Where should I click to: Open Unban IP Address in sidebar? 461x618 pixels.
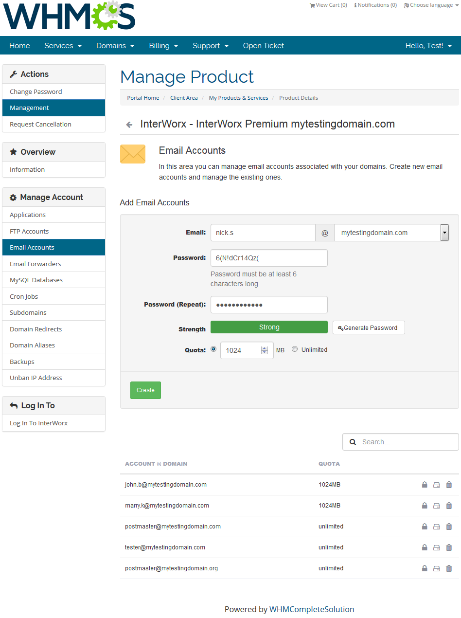click(x=53, y=378)
